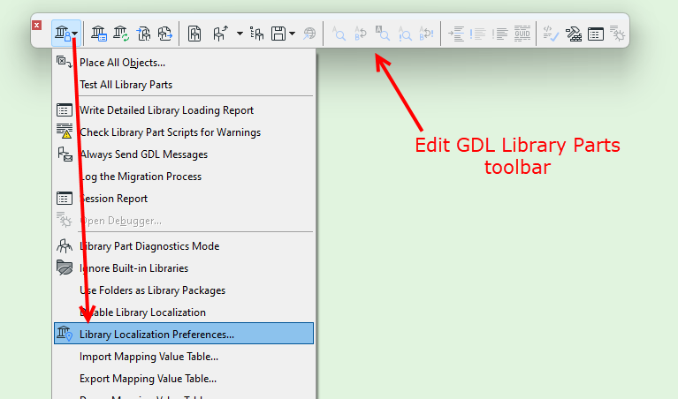This screenshot has width=678, height=399.
Task: Toggle Use Folders as Library Packages
Action: [183, 290]
